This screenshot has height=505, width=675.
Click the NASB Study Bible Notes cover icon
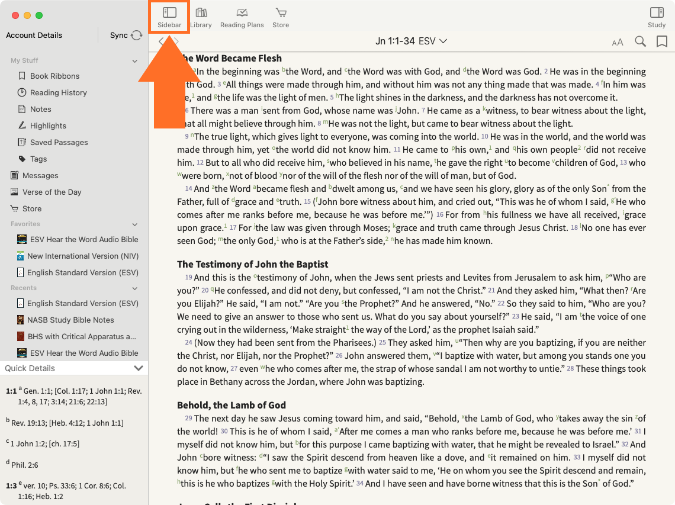click(20, 320)
